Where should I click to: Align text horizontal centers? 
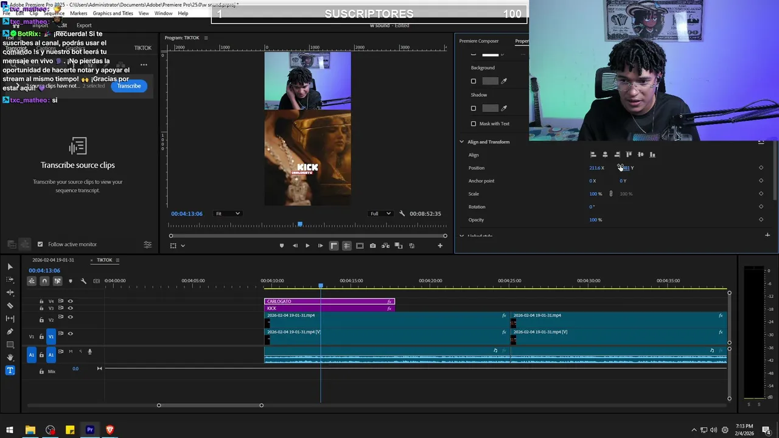point(605,155)
